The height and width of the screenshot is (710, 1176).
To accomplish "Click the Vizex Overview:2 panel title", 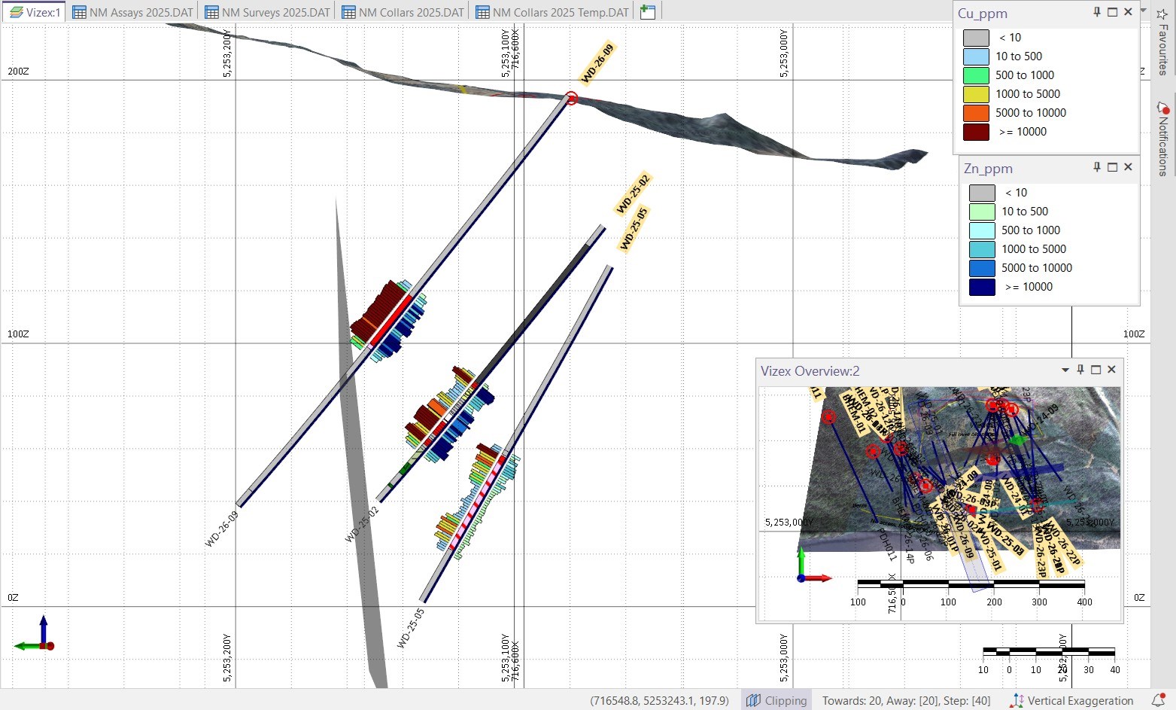I will 810,371.
